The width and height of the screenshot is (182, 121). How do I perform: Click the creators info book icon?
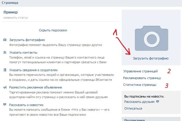[5, 70]
